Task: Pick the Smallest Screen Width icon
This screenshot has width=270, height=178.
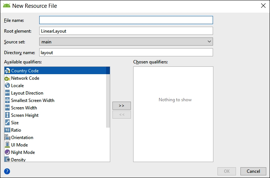Action: 7,100
